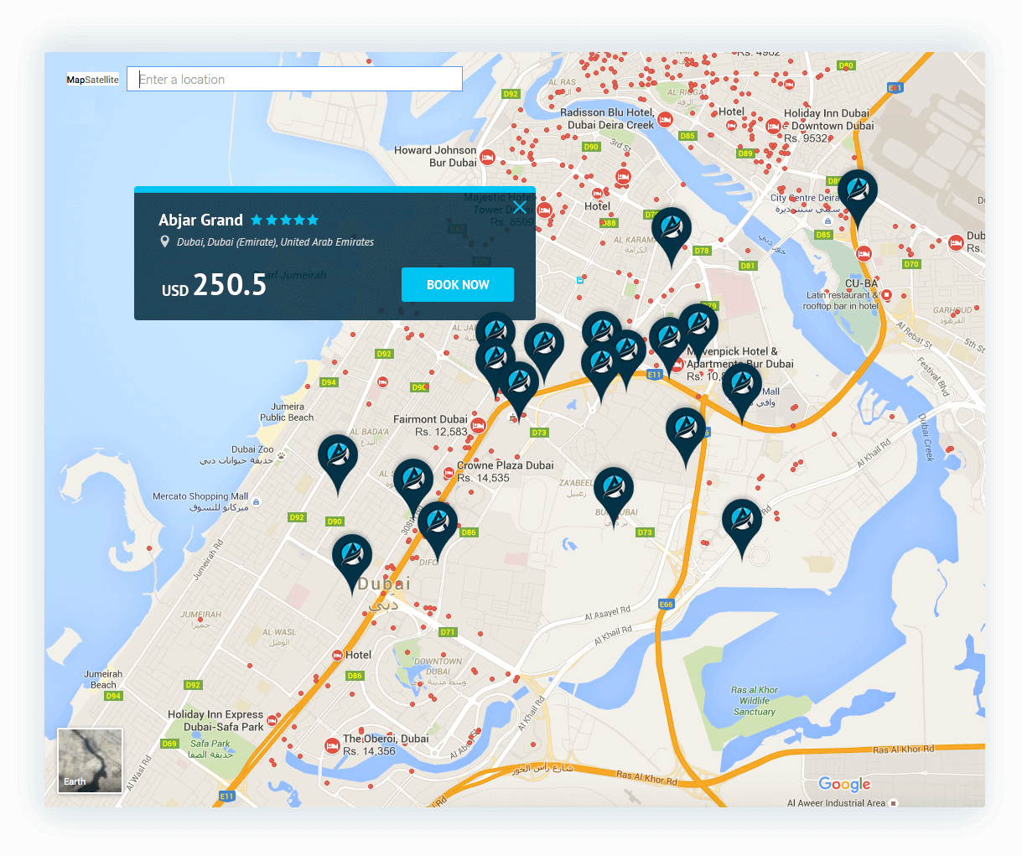
Task: Click the Jumeirah Public Beach label
Action: point(287,412)
